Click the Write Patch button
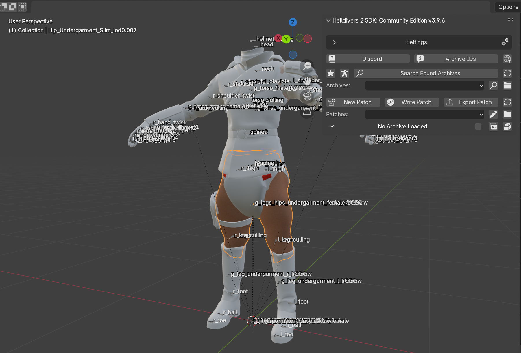This screenshot has width=521, height=353. click(x=412, y=102)
